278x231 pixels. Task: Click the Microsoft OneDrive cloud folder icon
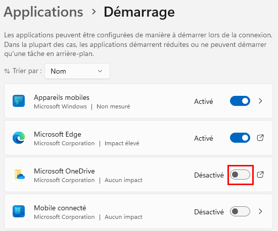(x=19, y=175)
